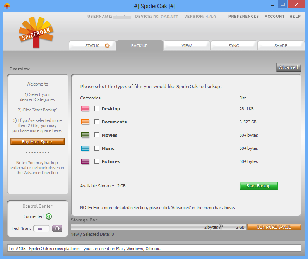Minimize the SpiderOak window
Image resolution: width=308 pixels, height=259 pixels.
[x=272, y=5]
